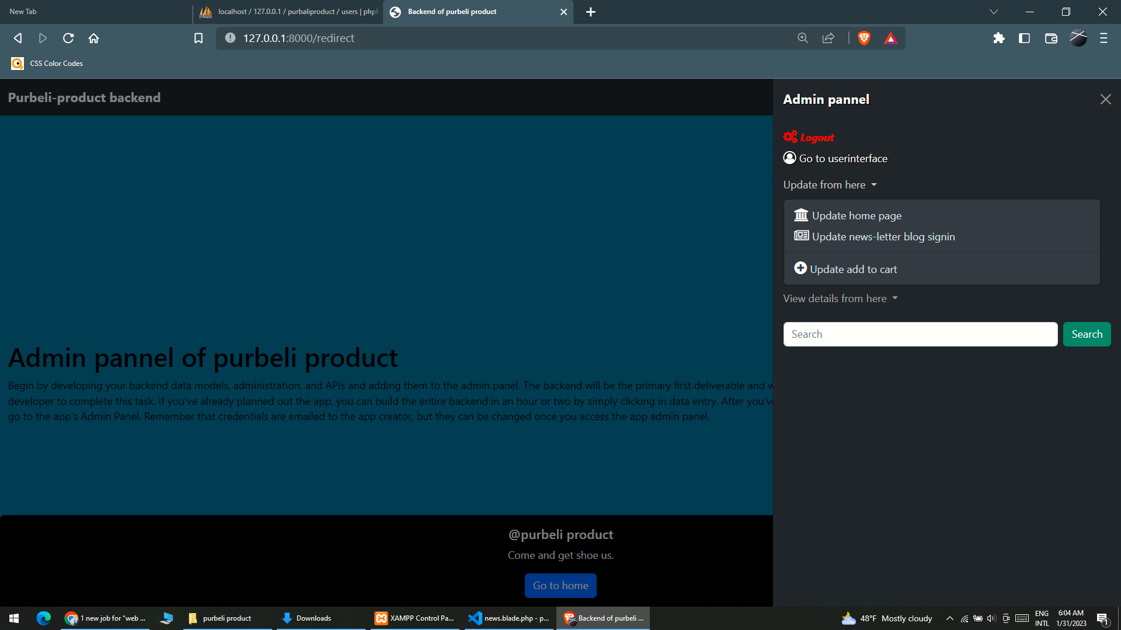Open the Brave Shields icon
This screenshot has height=630, width=1121.
(x=864, y=38)
